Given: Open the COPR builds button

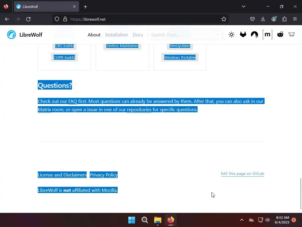Looking at the screenshot, I should pos(64,57).
